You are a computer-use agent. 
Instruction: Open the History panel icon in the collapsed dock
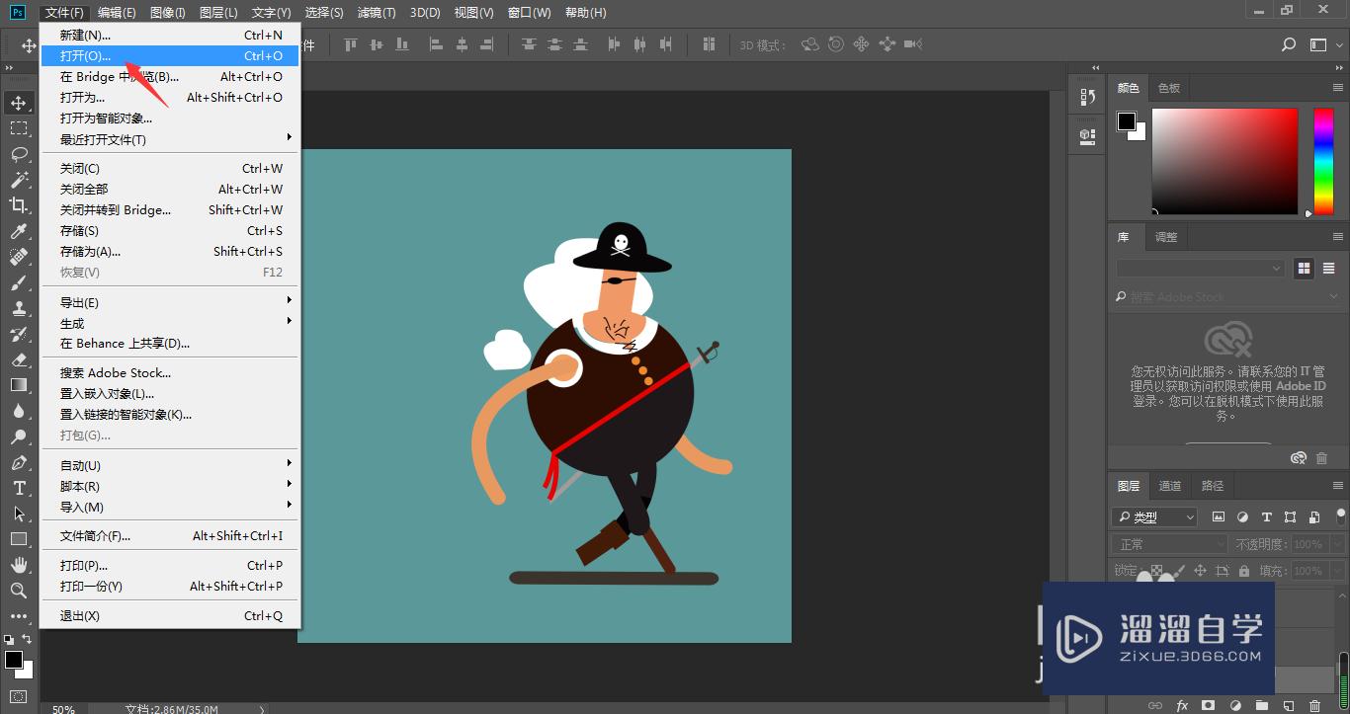point(1087,97)
